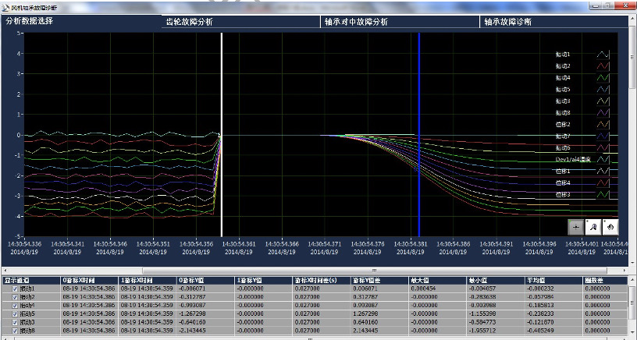Uncheck the 振动1 channel checkbox in table
Viewport: 637px width, 340px height.
[x=14, y=289]
